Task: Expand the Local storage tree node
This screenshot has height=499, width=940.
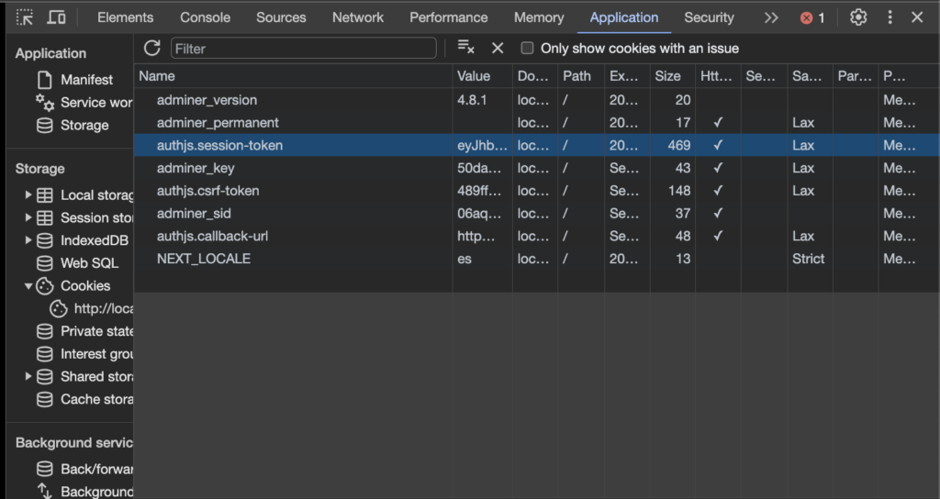Action: (x=28, y=194)
